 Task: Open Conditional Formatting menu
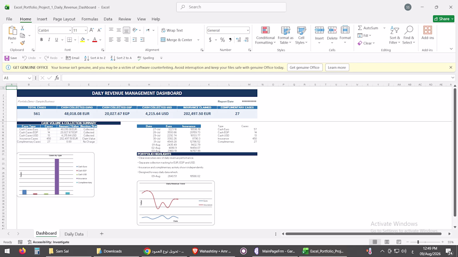click(x=265, y=35)
